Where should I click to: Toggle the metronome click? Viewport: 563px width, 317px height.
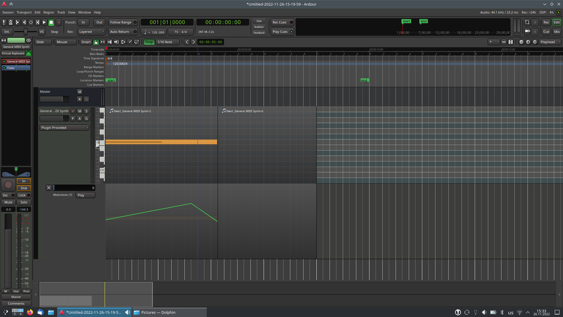(11, 22)
